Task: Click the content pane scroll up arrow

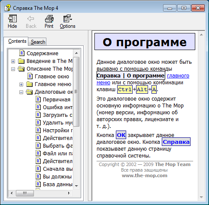Action: [201, 35]
